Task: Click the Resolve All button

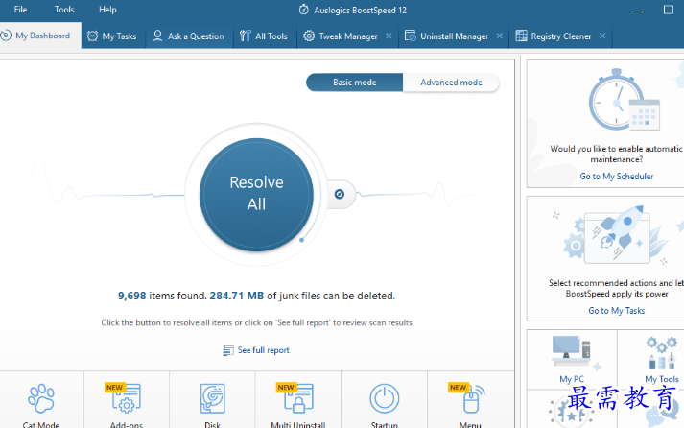Action: (256, 195)
